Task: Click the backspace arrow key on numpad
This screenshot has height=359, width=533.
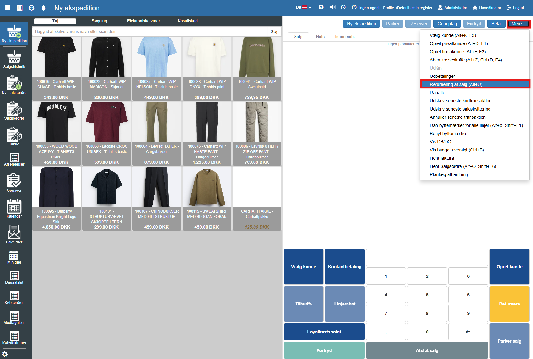Action: (x=468, y=332)
